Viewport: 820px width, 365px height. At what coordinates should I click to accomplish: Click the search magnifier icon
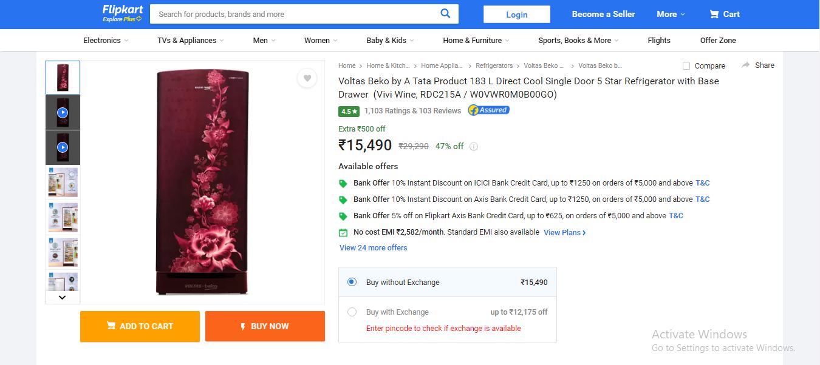point(445,14)
